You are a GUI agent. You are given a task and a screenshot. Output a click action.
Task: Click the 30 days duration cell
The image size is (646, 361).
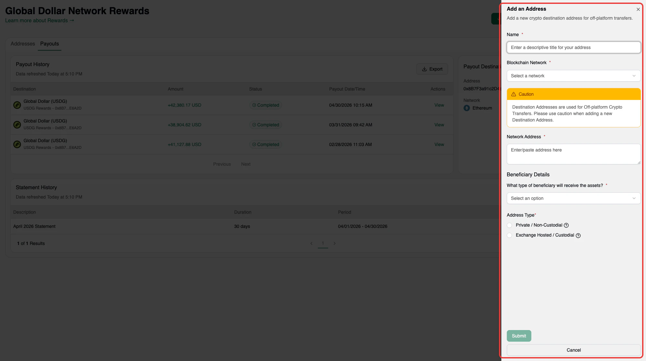coord(242,226)
